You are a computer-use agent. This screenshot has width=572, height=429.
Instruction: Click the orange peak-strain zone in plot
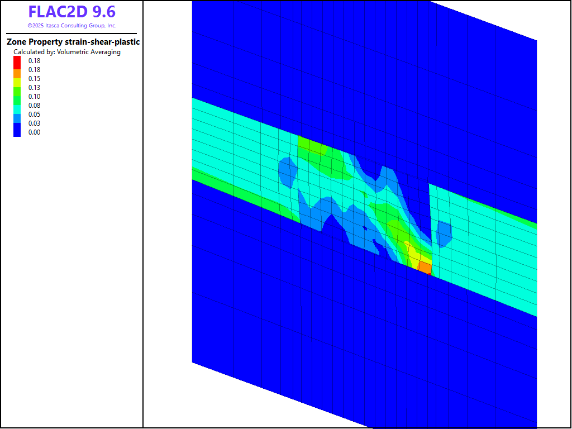tap(425, 268)
